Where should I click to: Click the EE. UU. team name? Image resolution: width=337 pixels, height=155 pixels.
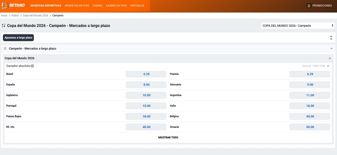pyautogui.click(x=10, y=127)
